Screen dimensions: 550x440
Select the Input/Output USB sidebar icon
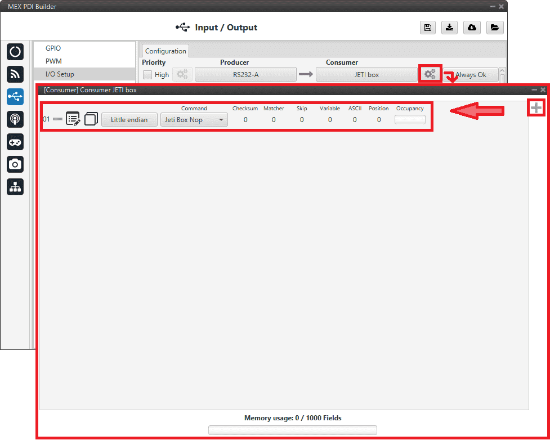click(x=15, y=97)
